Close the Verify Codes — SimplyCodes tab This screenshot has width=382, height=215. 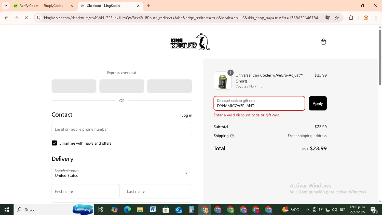pyautogui.click(x=72, y=6)
